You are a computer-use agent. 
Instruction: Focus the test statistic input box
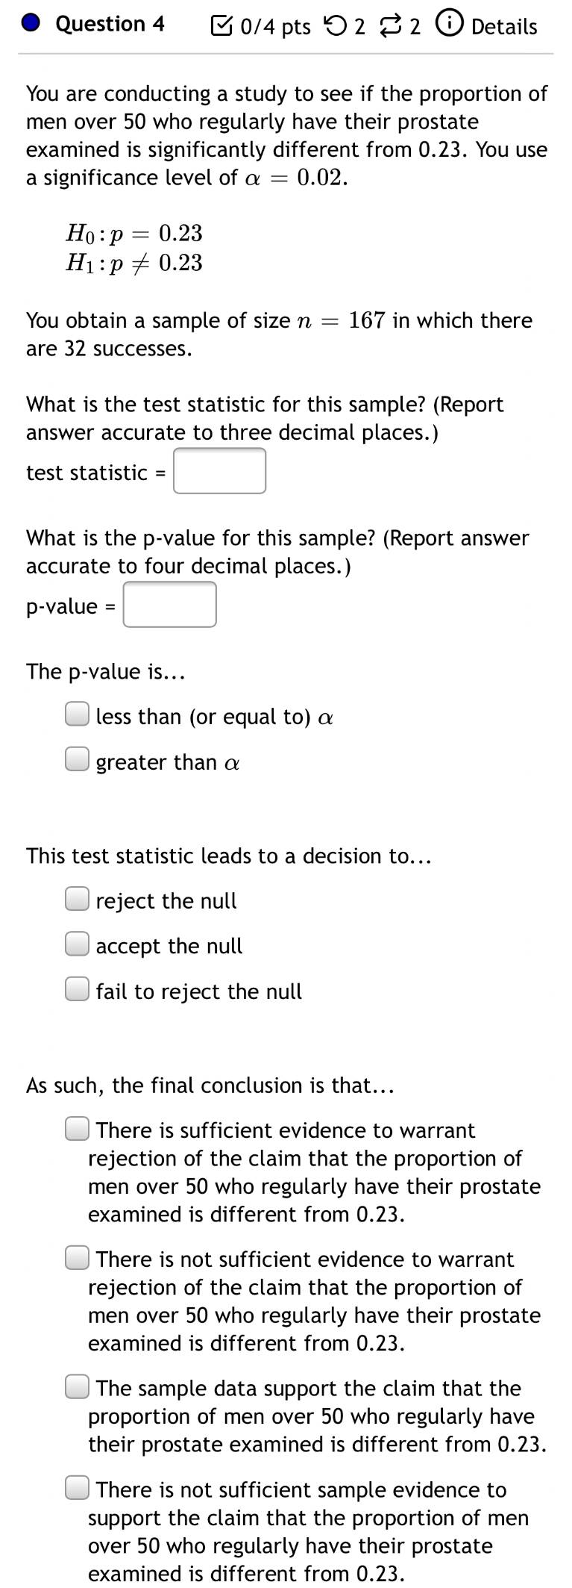[219, 471]
